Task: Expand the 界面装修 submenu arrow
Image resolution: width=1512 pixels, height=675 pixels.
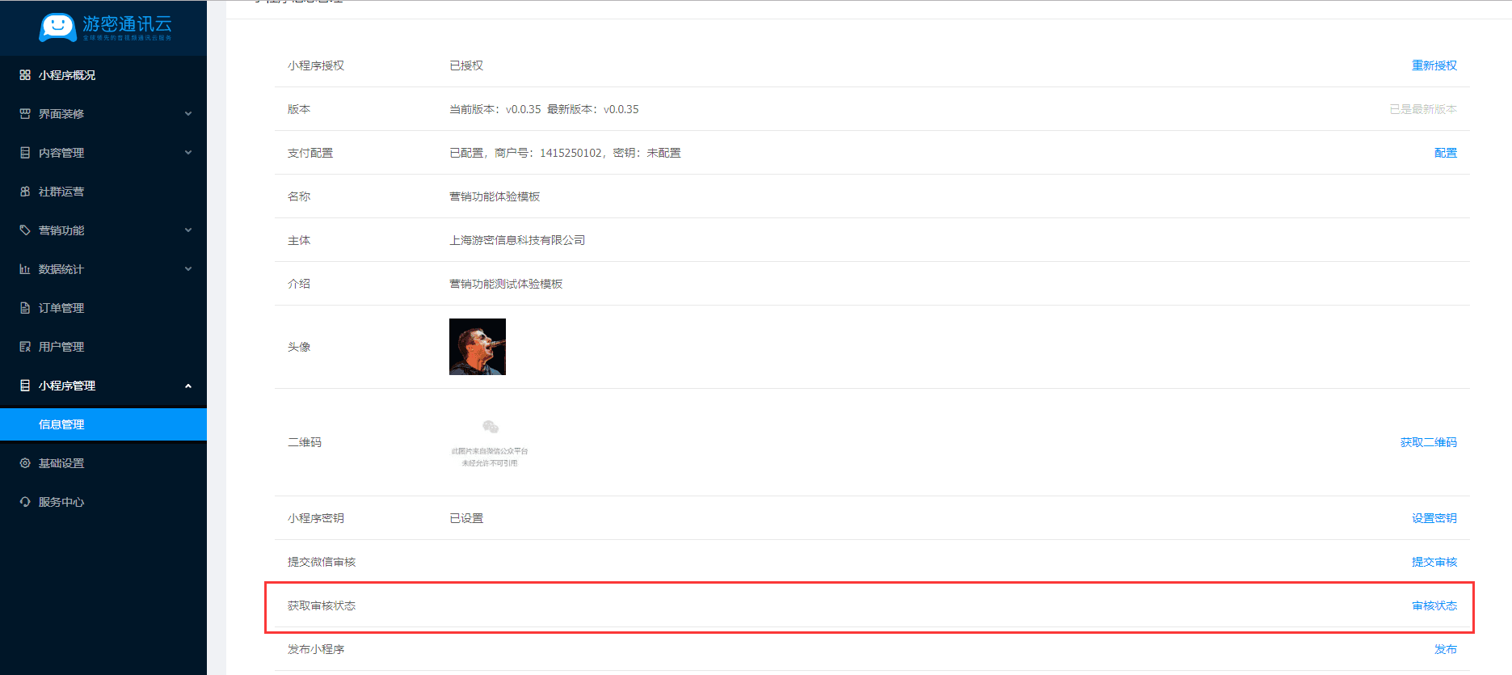Action: [x=188, y=114]
